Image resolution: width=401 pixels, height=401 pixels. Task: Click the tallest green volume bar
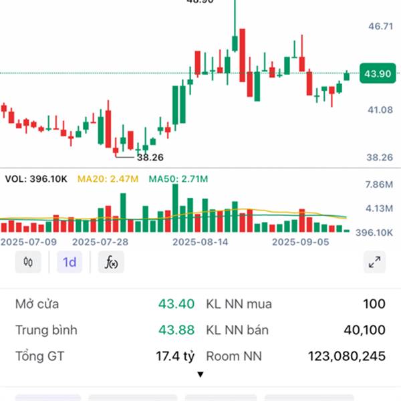[x=175, y=208]
